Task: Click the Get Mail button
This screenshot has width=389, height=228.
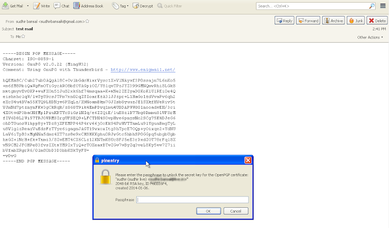Action: 12,6
